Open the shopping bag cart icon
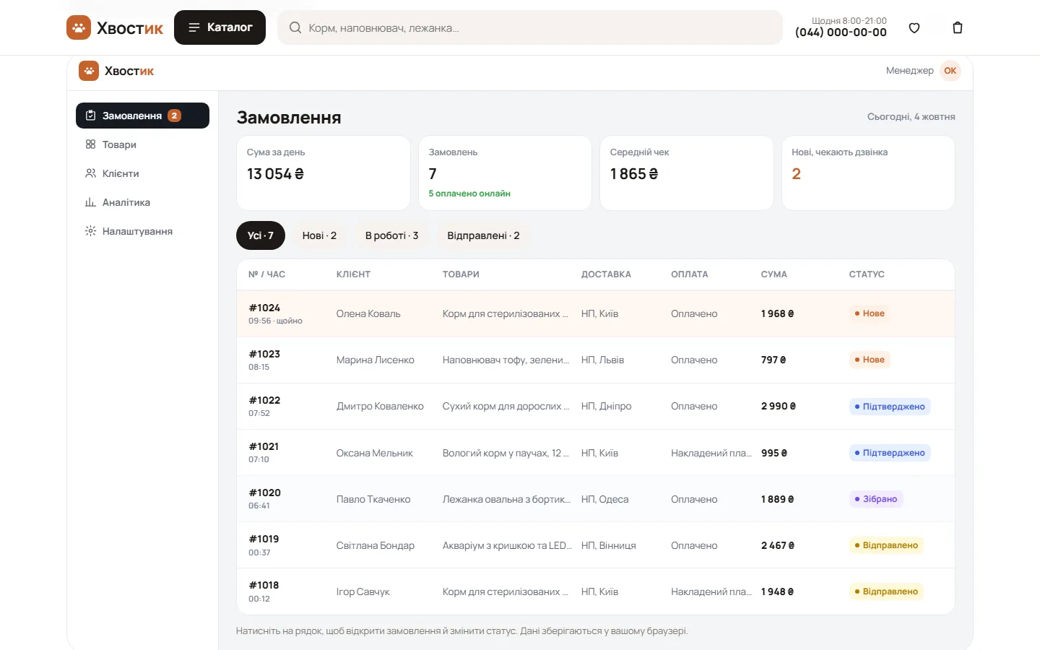 (958, 27)
